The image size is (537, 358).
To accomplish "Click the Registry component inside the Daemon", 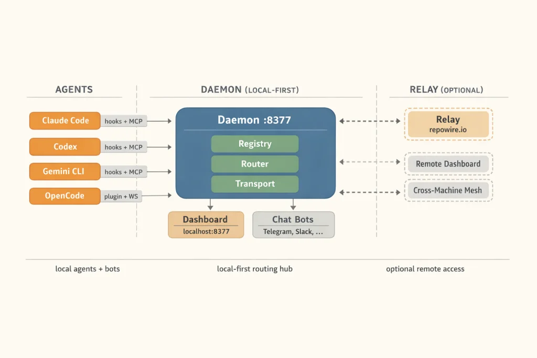I will pyautogui.click(x=255, y=144).
